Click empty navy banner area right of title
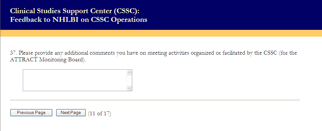 tap(241, 14)
